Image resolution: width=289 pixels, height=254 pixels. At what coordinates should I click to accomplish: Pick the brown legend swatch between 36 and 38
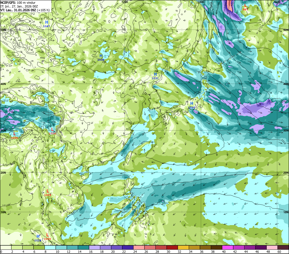pos(205,248)
